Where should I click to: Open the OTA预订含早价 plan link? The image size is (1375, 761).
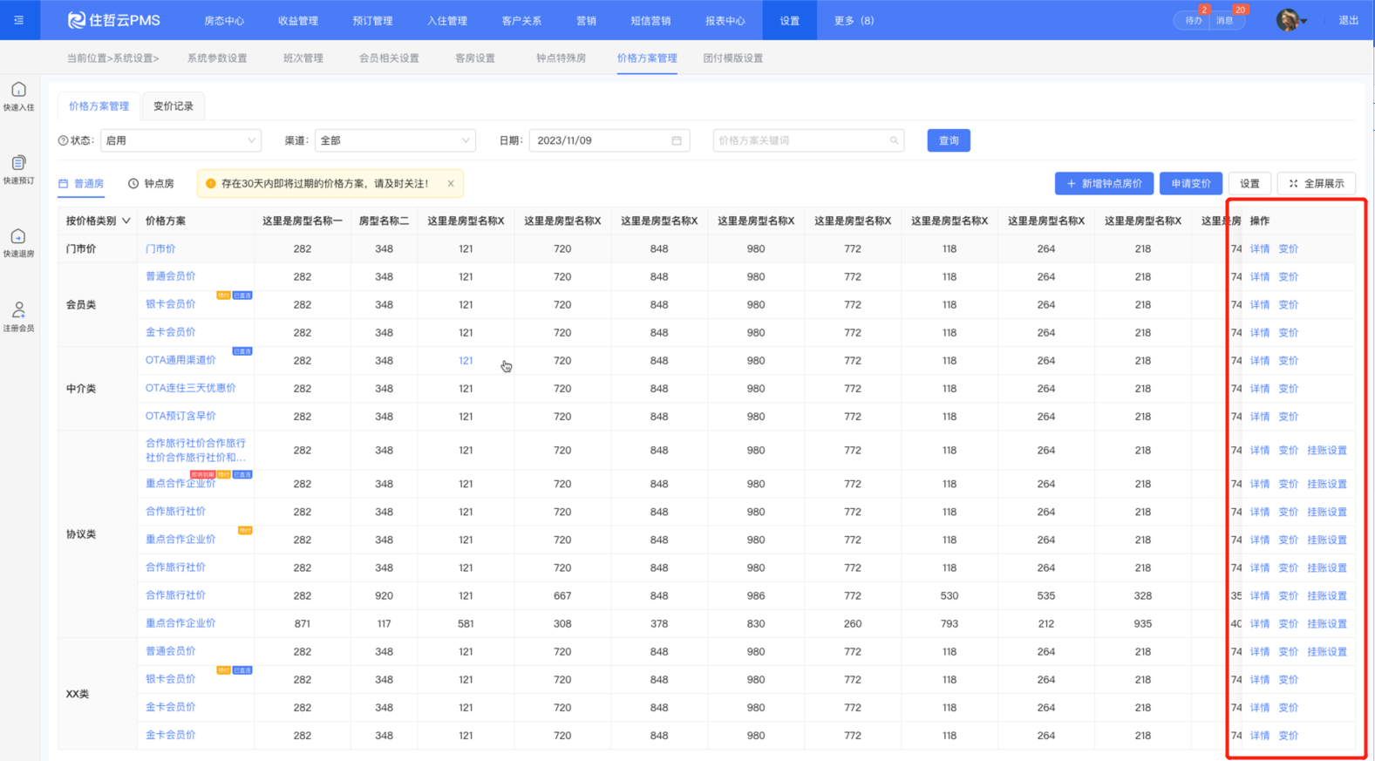(x=180, y=416)
